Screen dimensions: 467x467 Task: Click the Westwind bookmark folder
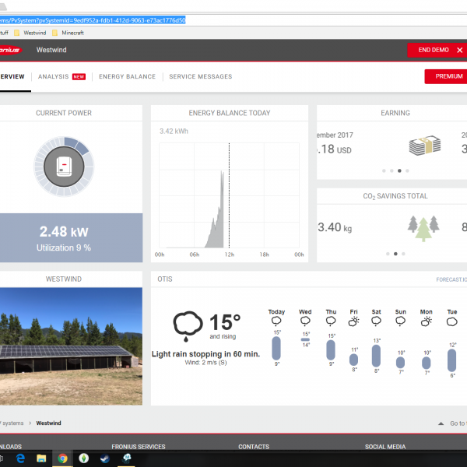coord(30,33)
